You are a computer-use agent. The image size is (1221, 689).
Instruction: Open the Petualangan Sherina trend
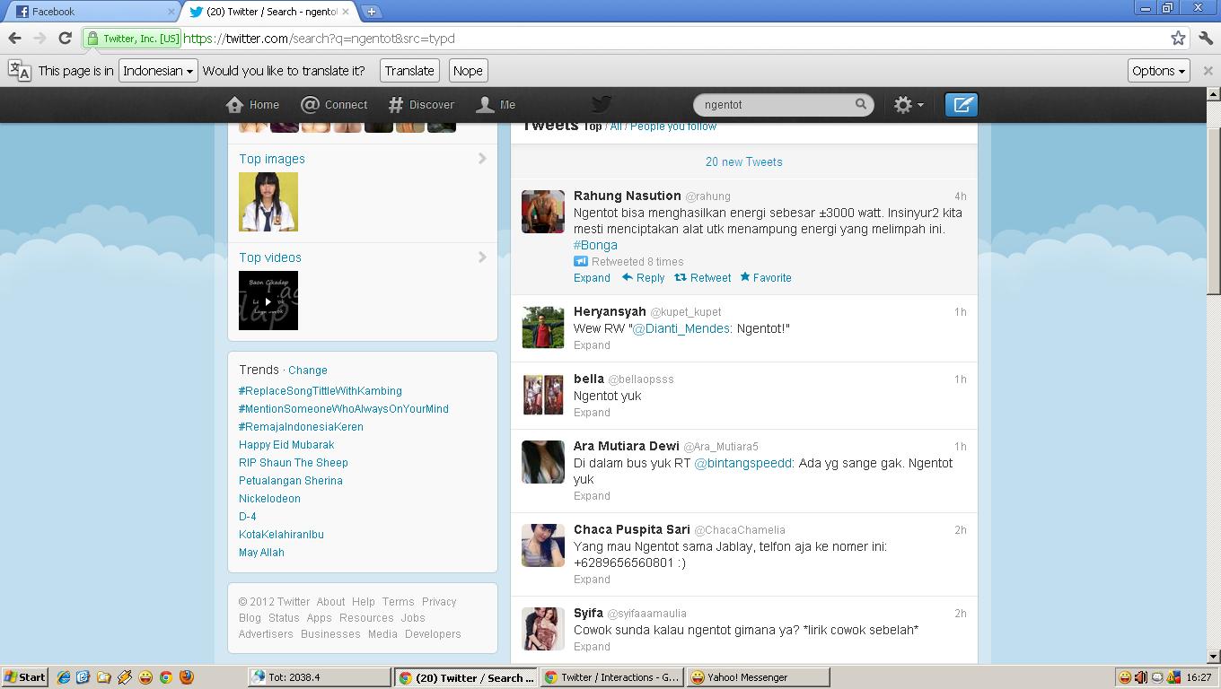tap(291, 481)
